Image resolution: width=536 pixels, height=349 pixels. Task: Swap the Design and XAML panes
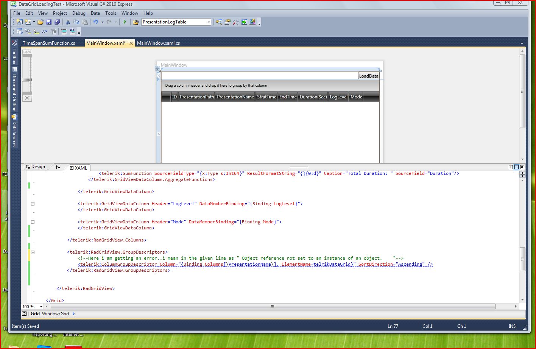pyautogui.click(x=58, y=167)
